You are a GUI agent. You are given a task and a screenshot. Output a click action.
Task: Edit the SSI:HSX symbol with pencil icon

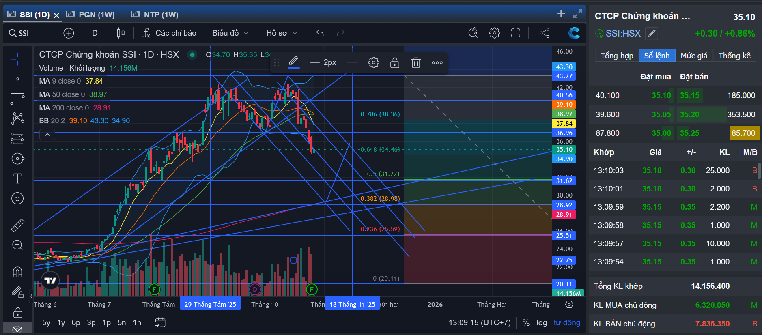(x=651, y=34)
